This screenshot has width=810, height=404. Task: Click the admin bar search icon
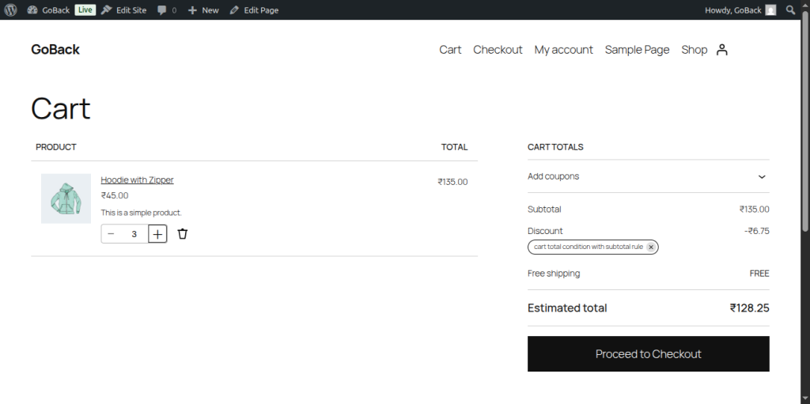point(790,9)
